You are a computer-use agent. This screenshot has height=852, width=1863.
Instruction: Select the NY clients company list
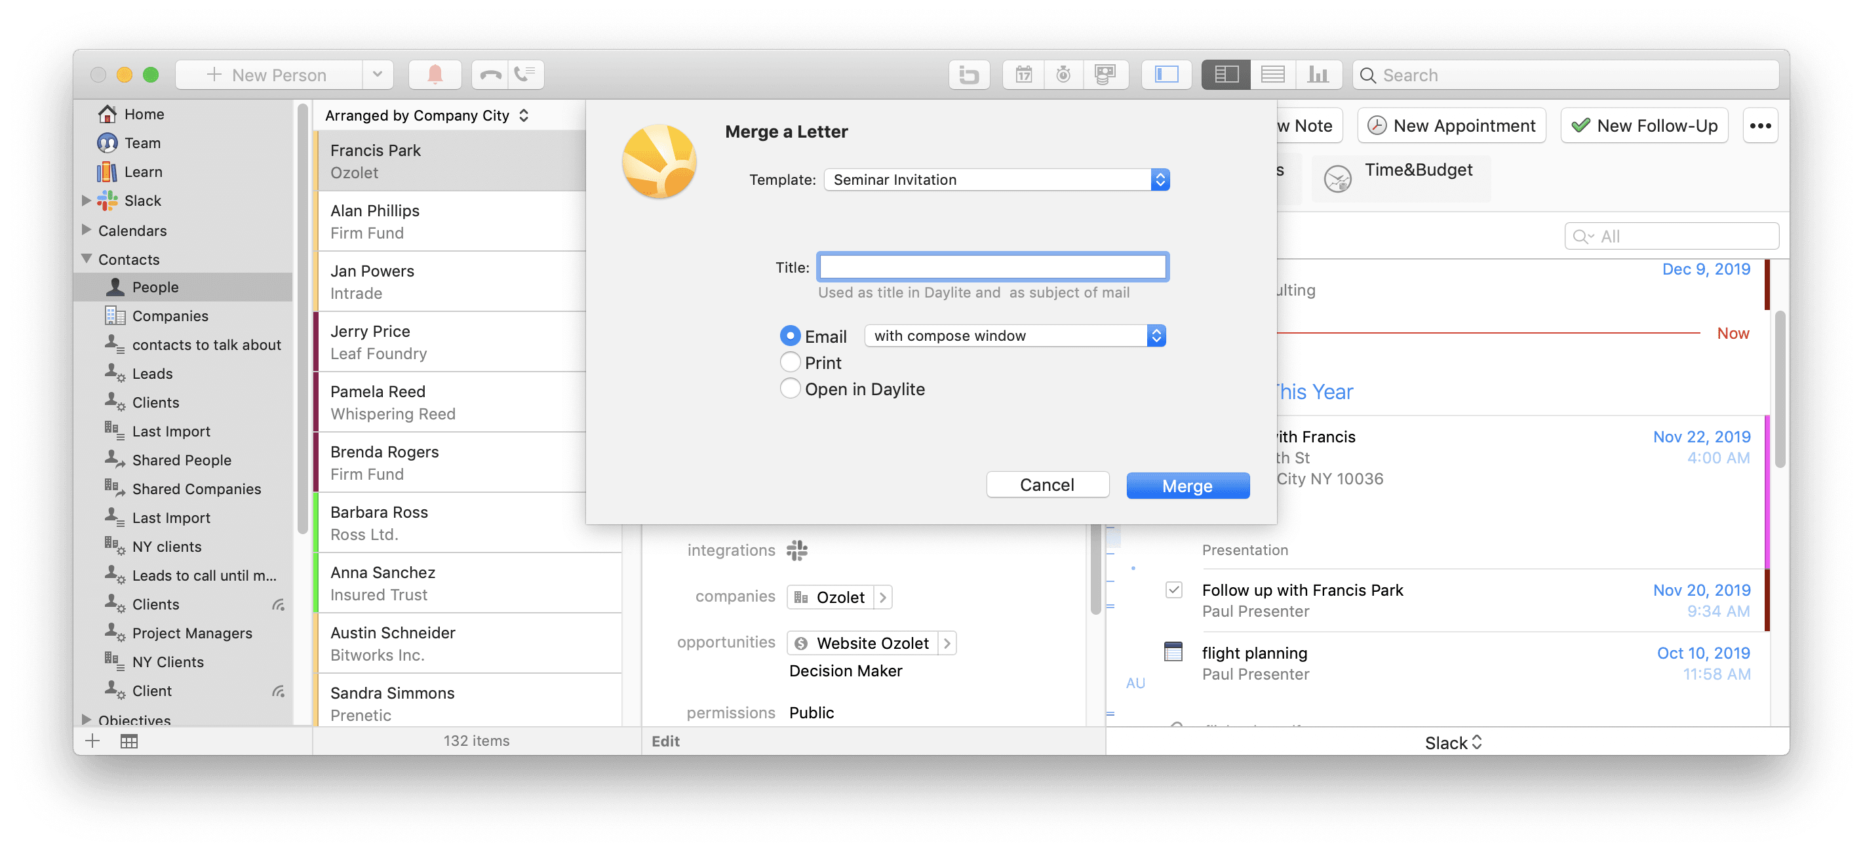[167, 547]
